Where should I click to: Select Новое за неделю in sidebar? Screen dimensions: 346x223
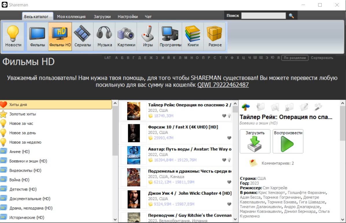coord(56,142)
